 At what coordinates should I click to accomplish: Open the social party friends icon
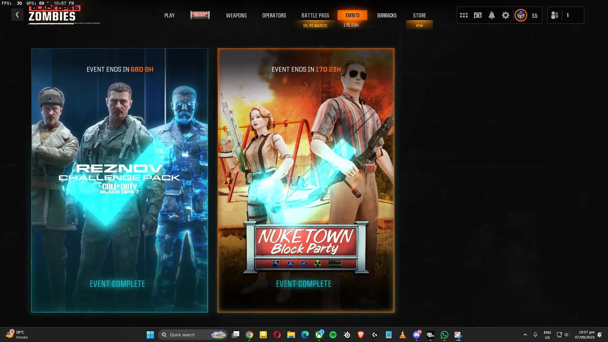[x=554, y=15]
